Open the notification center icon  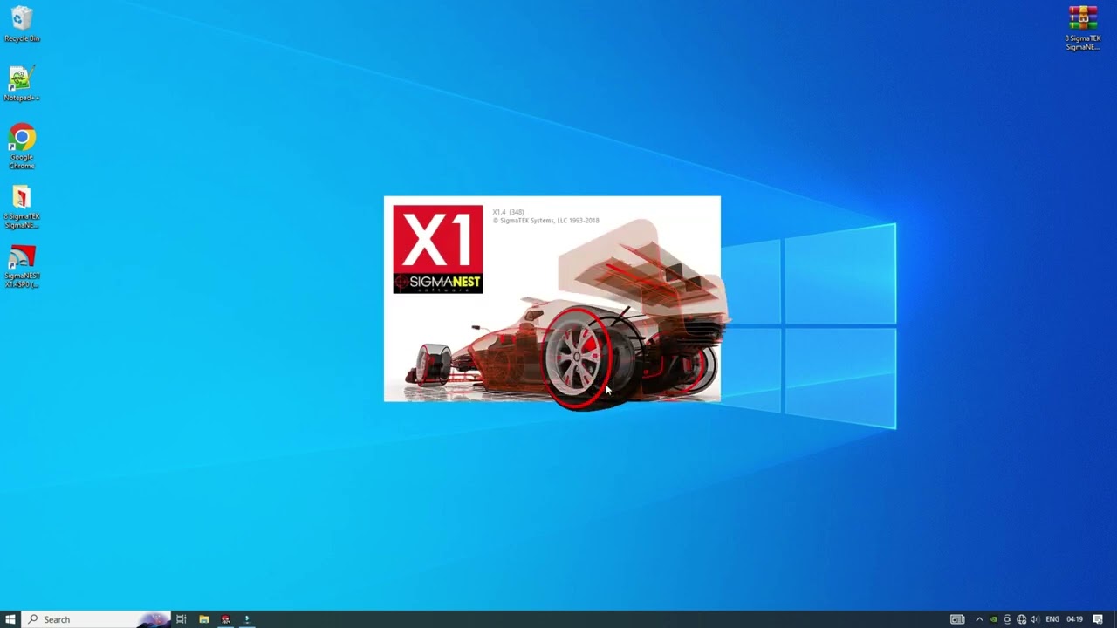pos(1098,619)
